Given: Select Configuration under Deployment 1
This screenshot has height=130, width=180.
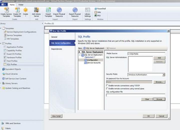Looking at the screenshot, I should [92, 60].
